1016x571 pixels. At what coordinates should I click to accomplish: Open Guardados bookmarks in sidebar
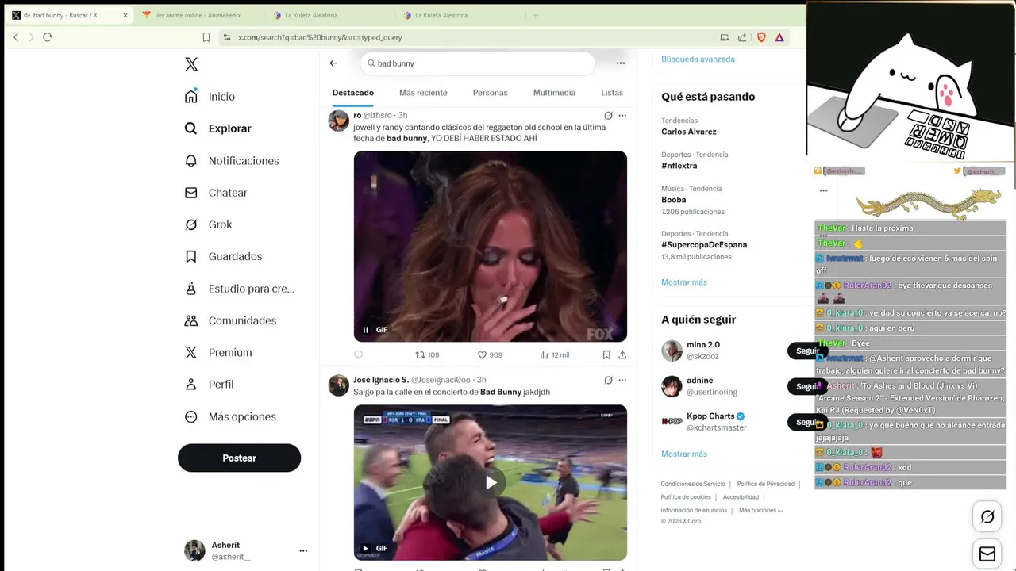click(223, 256)
